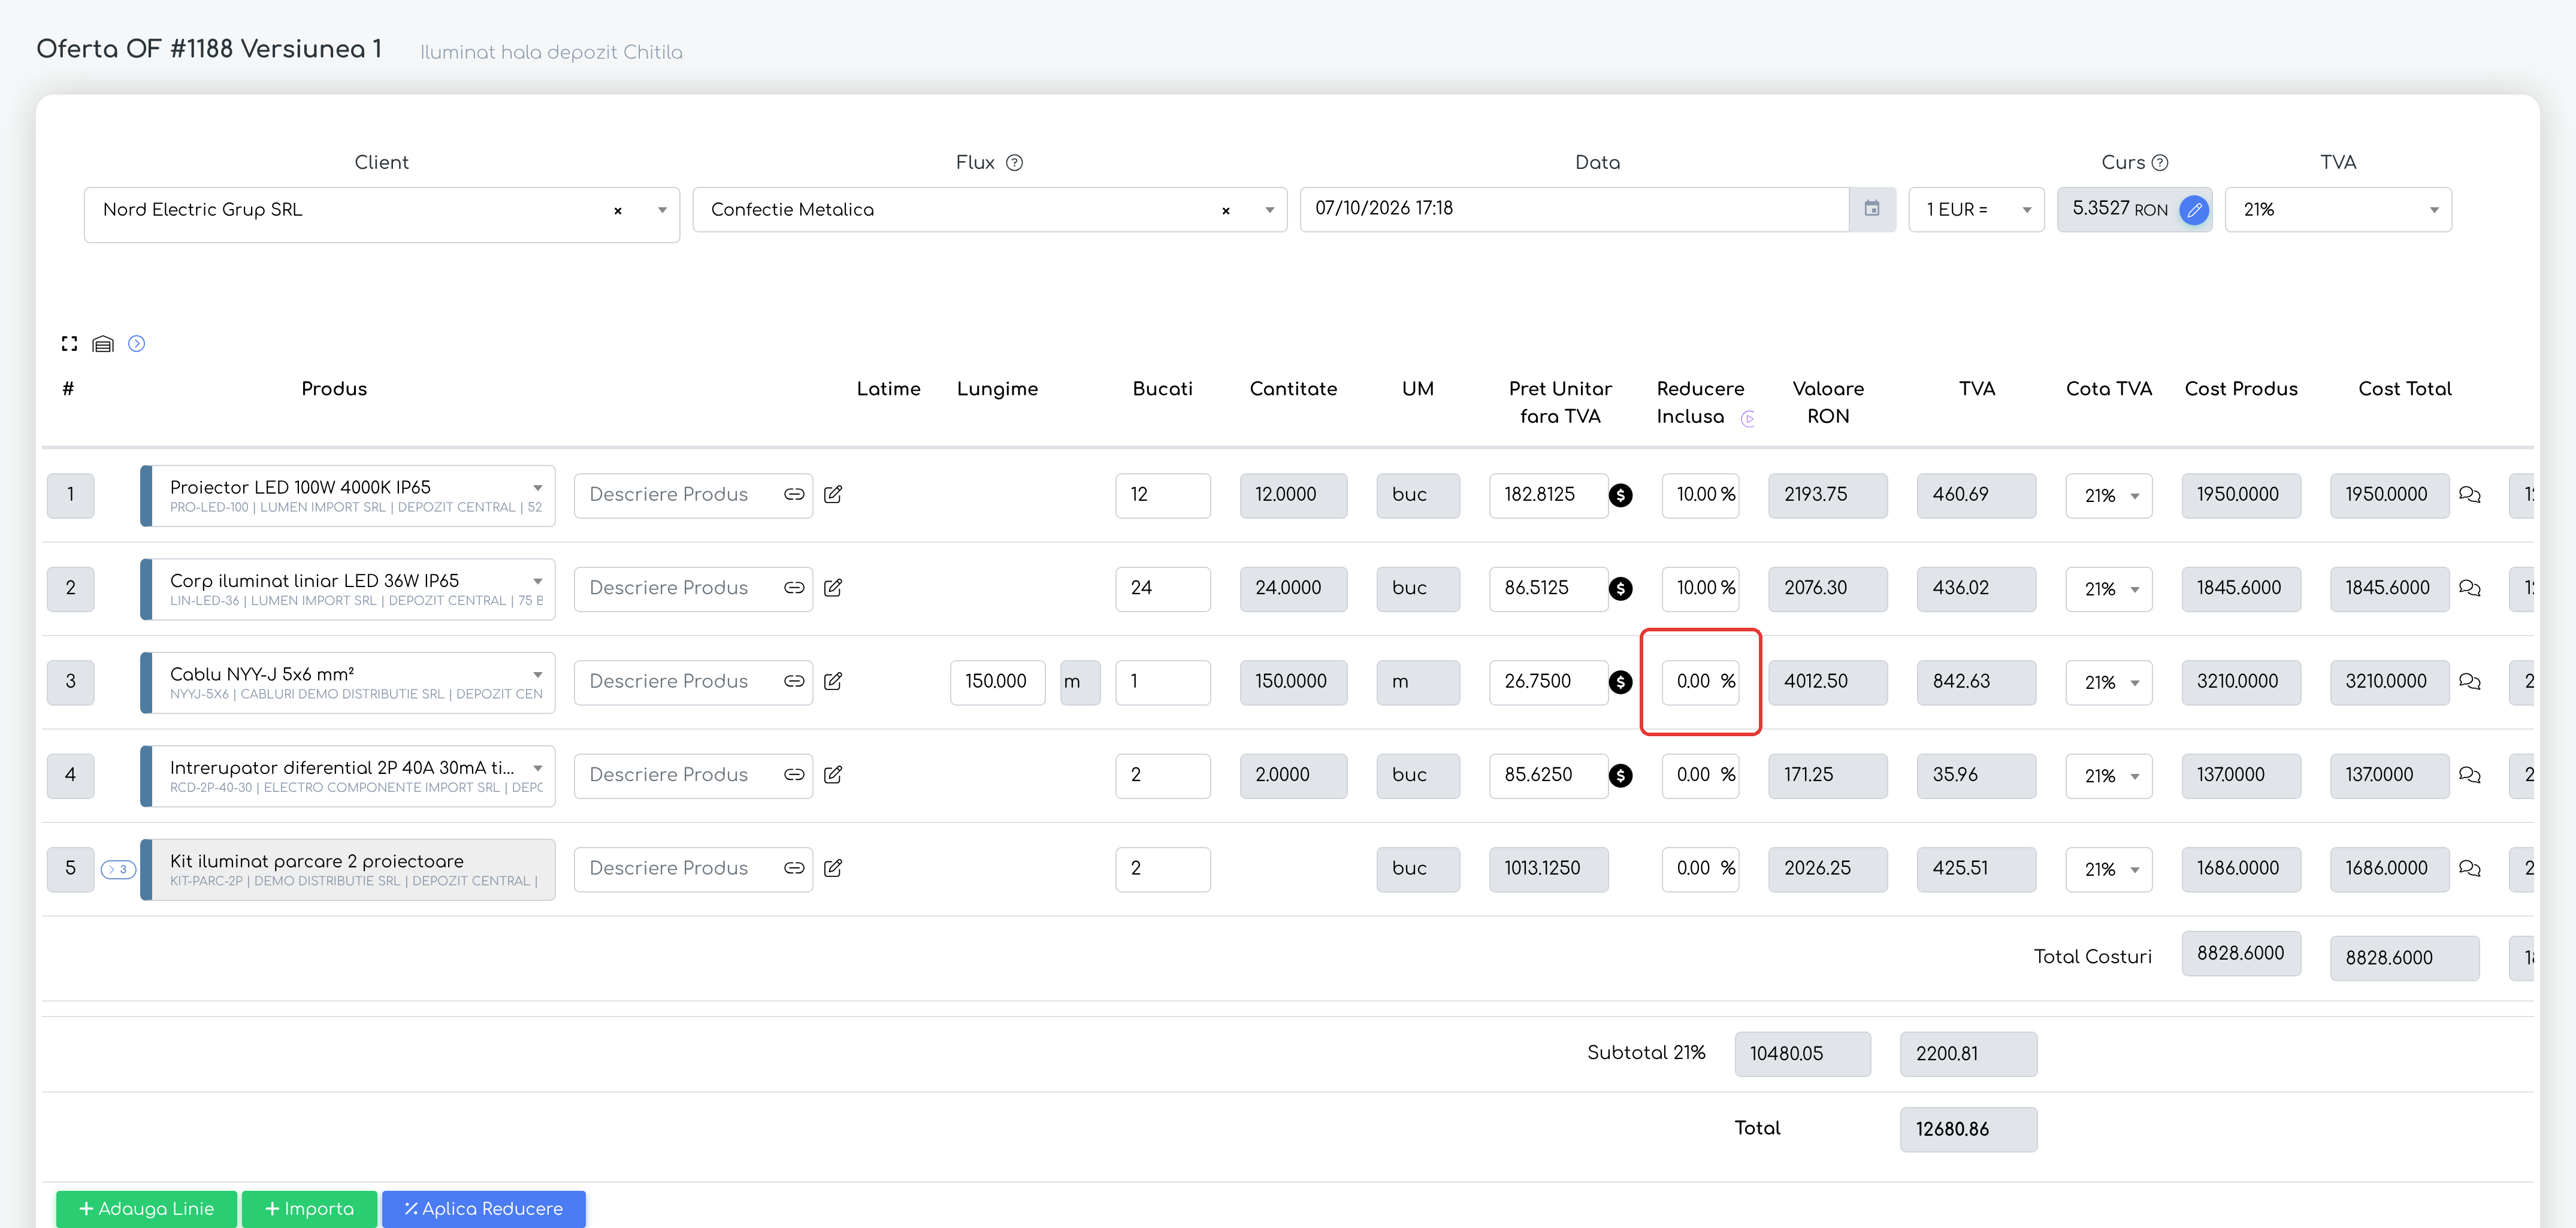Open the 1 EUR currency dropdown

pyautogui.click(x=1976, y=210)
